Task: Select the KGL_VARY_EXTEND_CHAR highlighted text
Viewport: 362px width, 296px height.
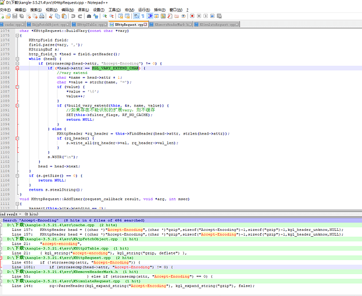Action: 115,68
